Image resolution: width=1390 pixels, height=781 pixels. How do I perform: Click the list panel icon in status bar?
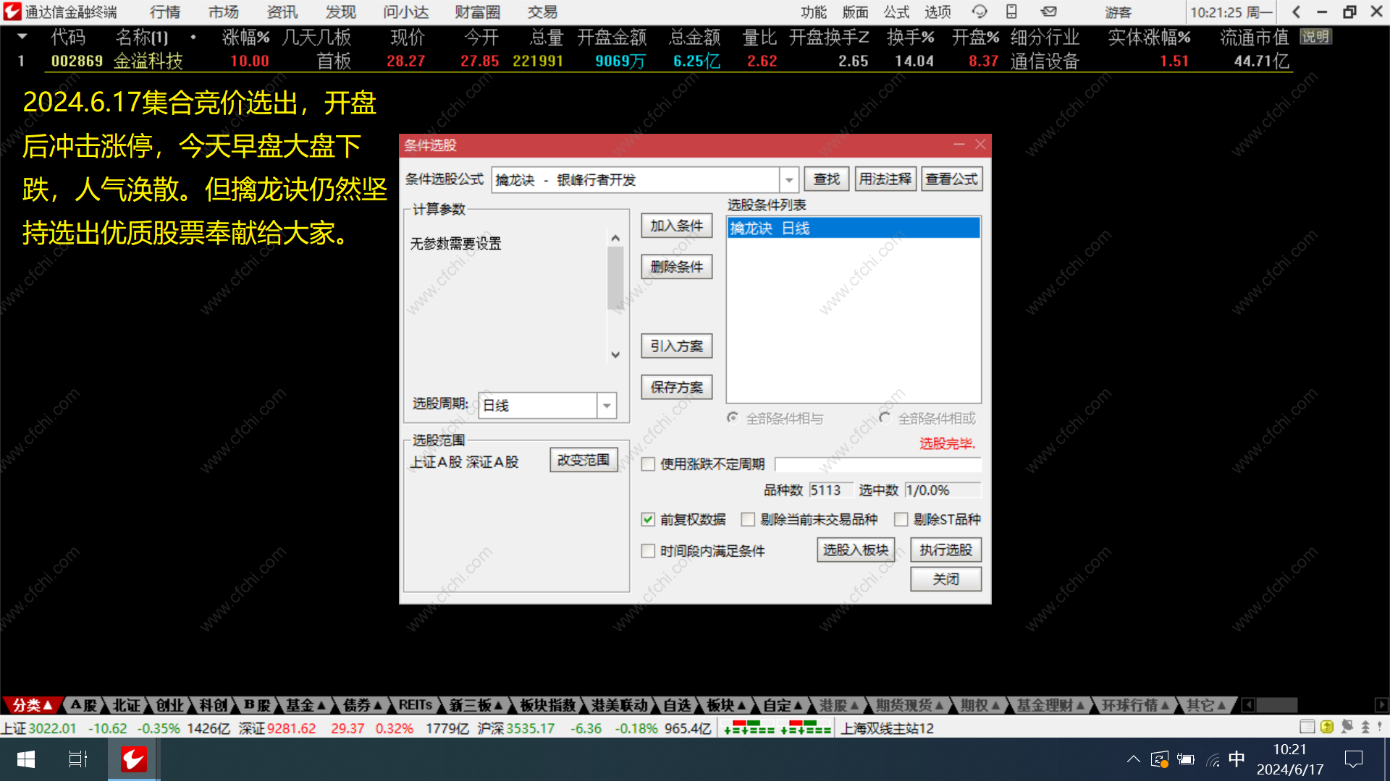(x=1307, y=727)
